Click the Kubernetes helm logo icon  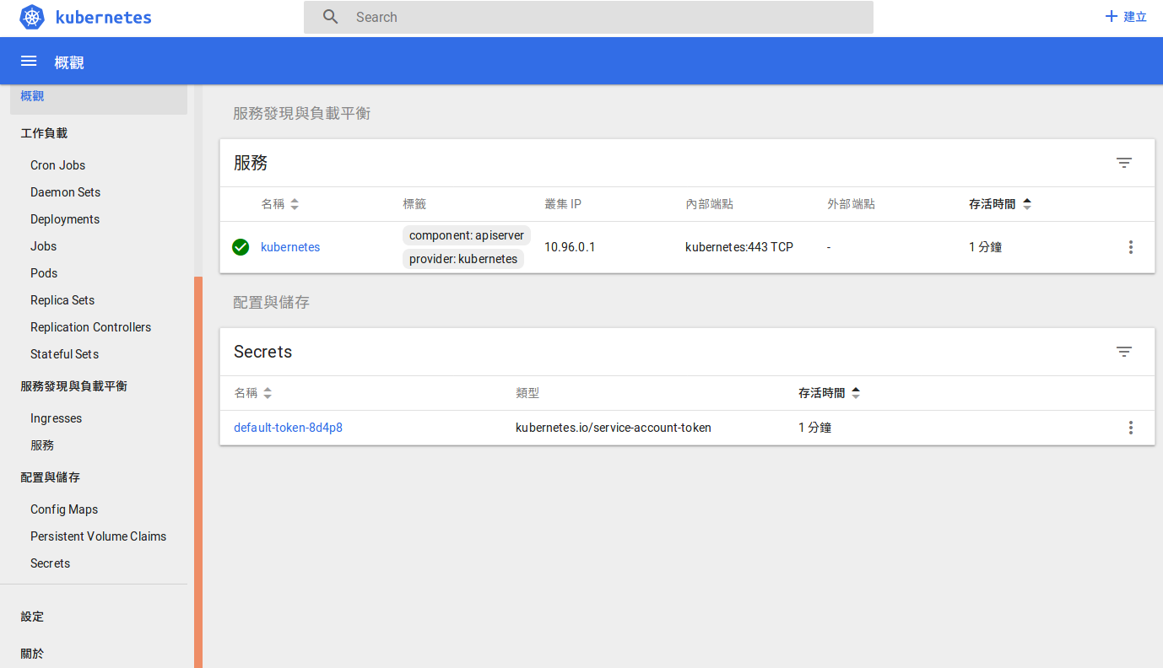tap(32, 17)
